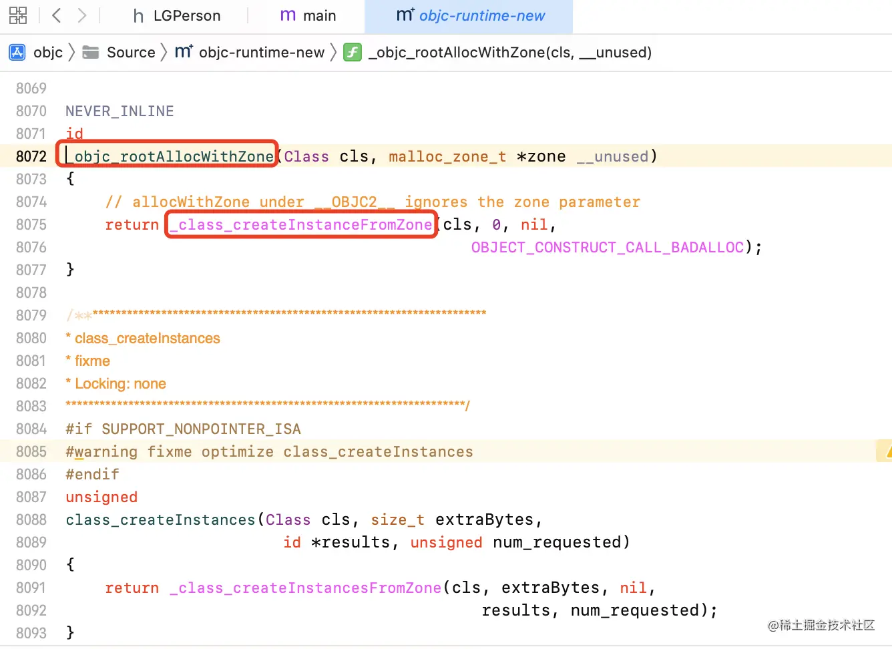The image size is (892, 649).
Task: Click the 'Locking: none' comment
Action: tap(120, 383)
